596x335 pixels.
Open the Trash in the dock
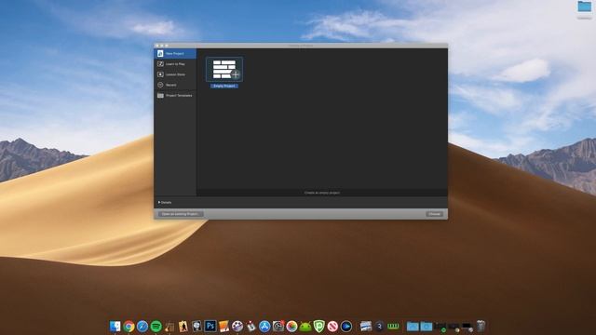tap(481, 327)
